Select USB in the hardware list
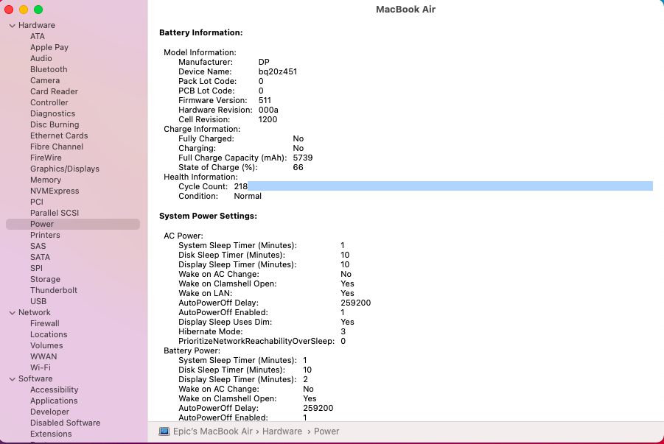The image size is (664, 444). pos(38,301)
